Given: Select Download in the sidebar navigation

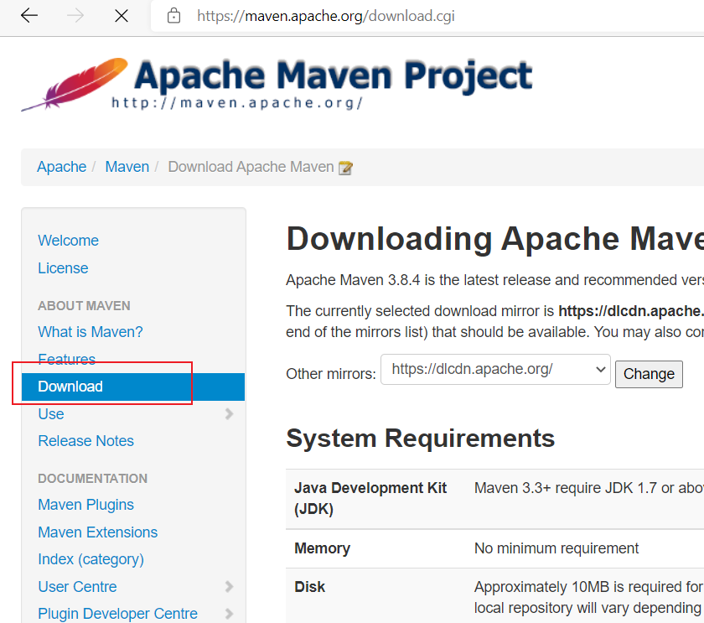Looking at the screenshot, I should tap(70, 387).
